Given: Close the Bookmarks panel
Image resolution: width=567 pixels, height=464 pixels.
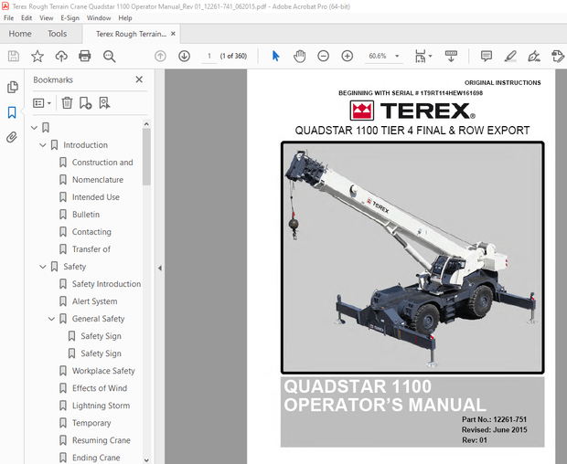Looking at the screenshot, I should 139,79.
